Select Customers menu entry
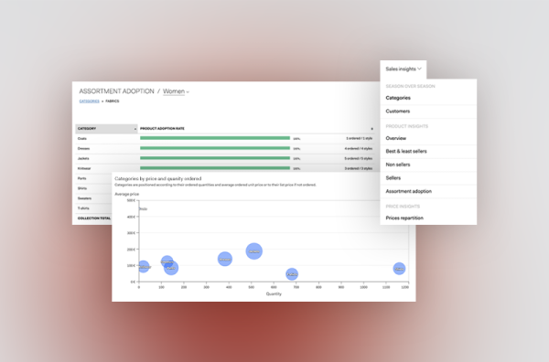Viewport: 549px width, 362px height. point(398,112)
